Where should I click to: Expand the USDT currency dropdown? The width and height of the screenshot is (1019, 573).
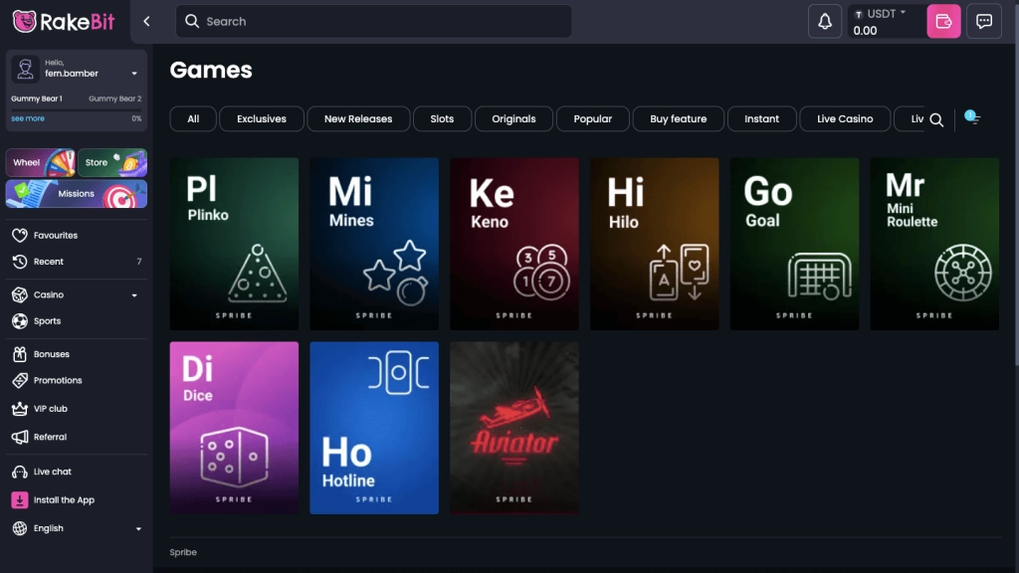(882, 14)
